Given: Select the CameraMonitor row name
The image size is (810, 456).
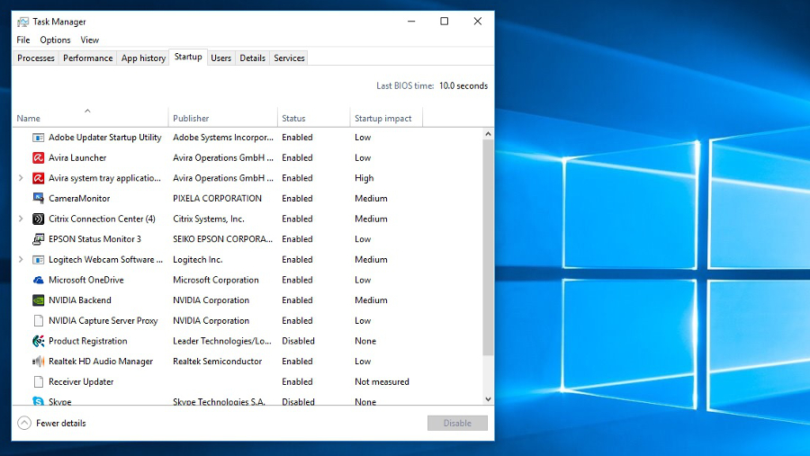Looking at the screenshot, I should (79, 198).
